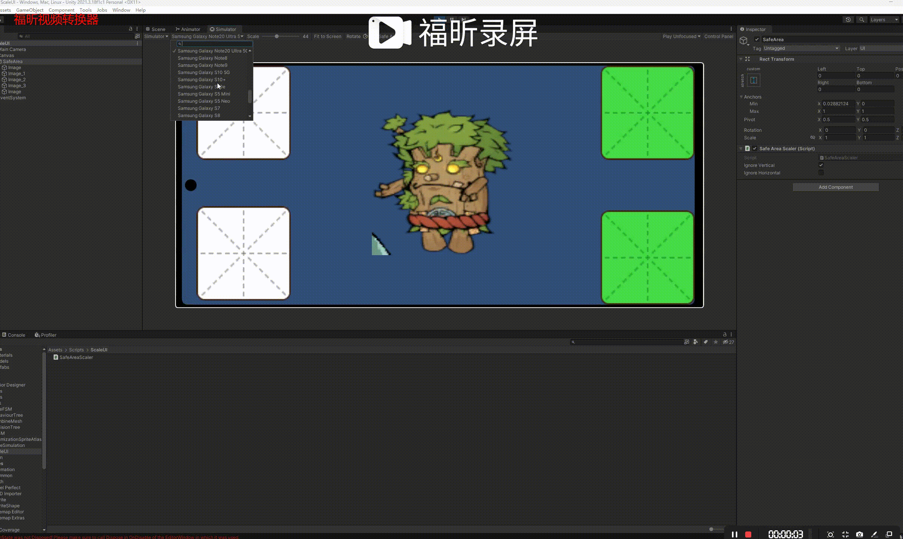This screenshot has height=539, width=903.
Task: Pause the screen recording
Action: (735, 534)
